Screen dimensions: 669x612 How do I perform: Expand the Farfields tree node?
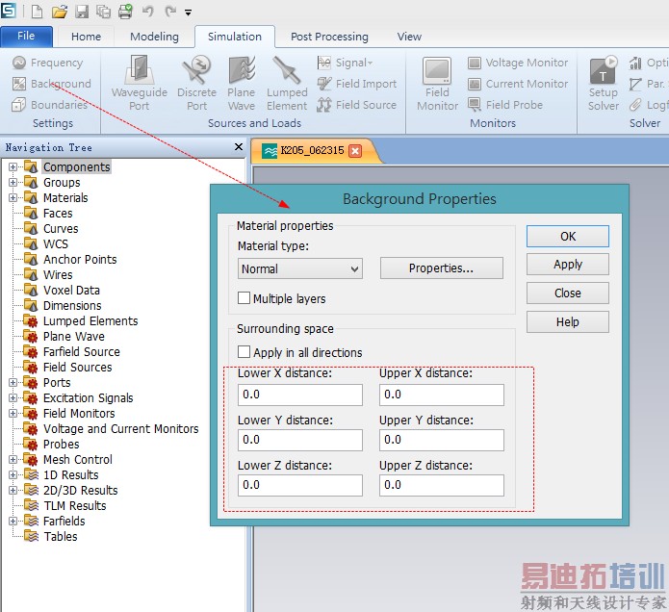(x=13, y=521)
